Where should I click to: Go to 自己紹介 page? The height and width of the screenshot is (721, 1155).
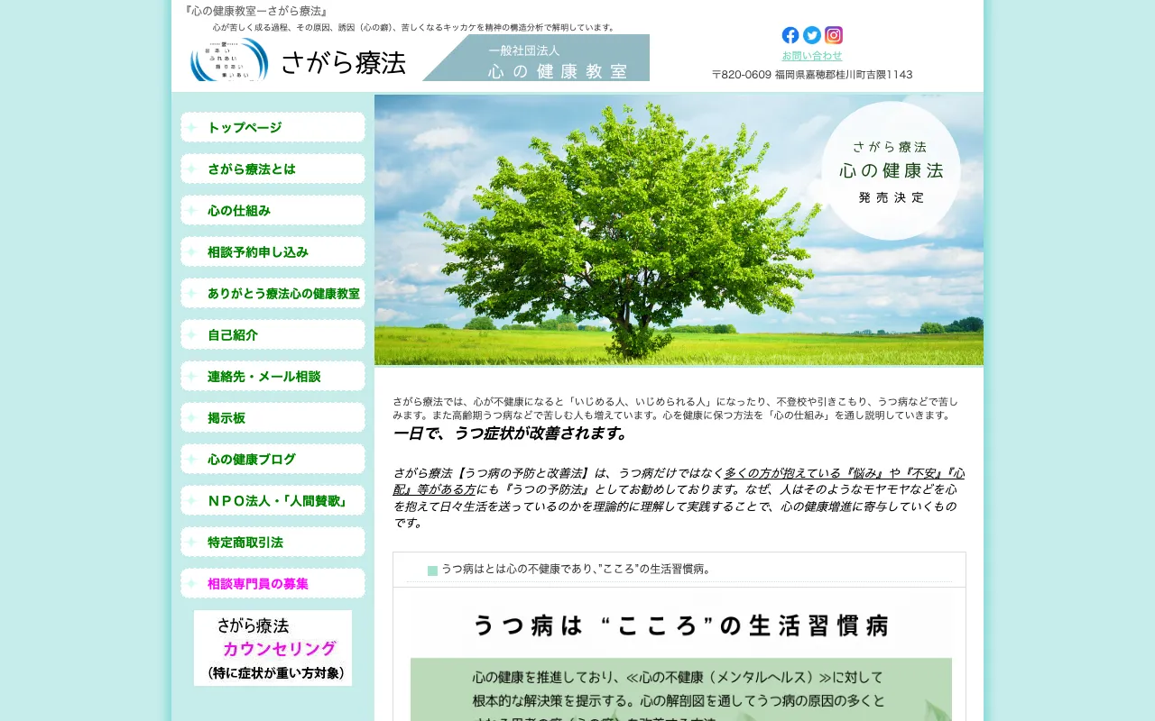[x=273, y=334]
